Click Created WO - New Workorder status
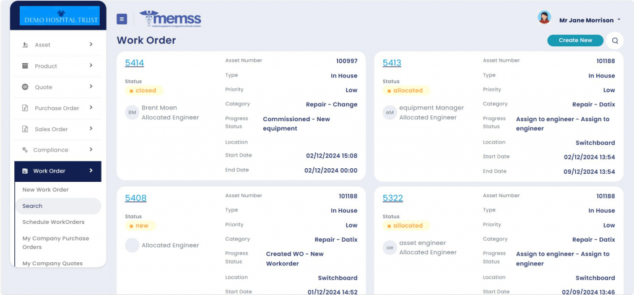The width and height of the screenshot is (634, 295). pyautogui.click(x=295, y=259)
